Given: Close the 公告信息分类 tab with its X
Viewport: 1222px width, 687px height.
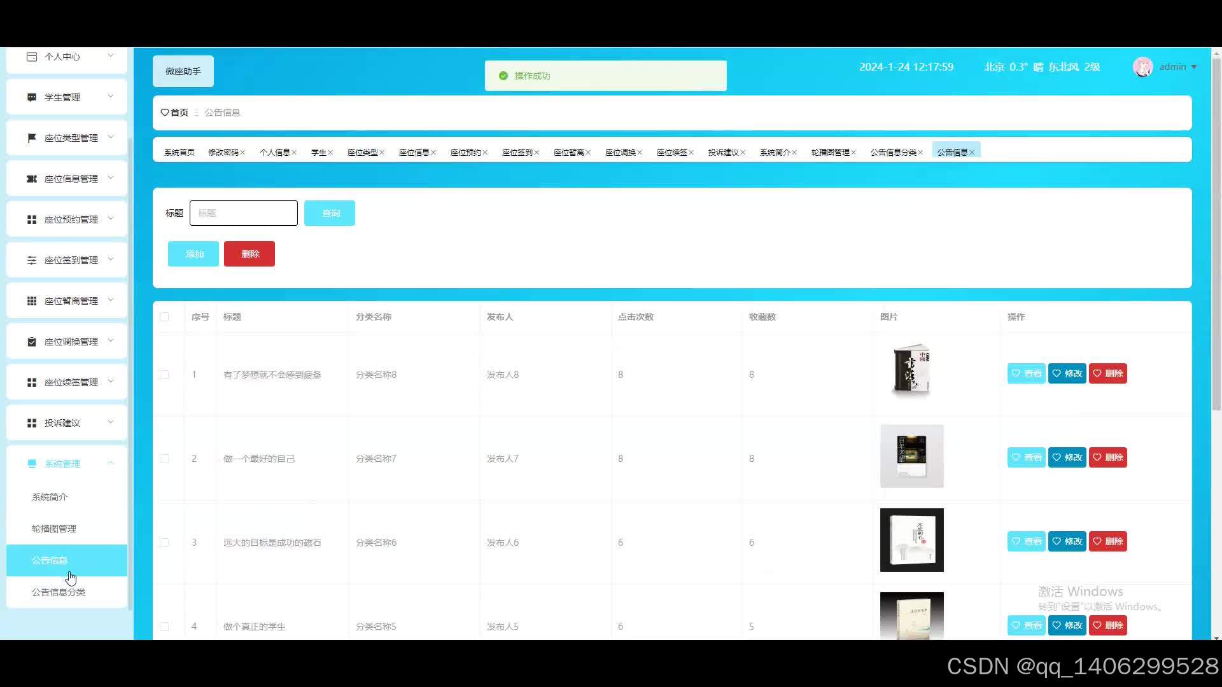Looking at the screenshot, I should coord(920,153).
